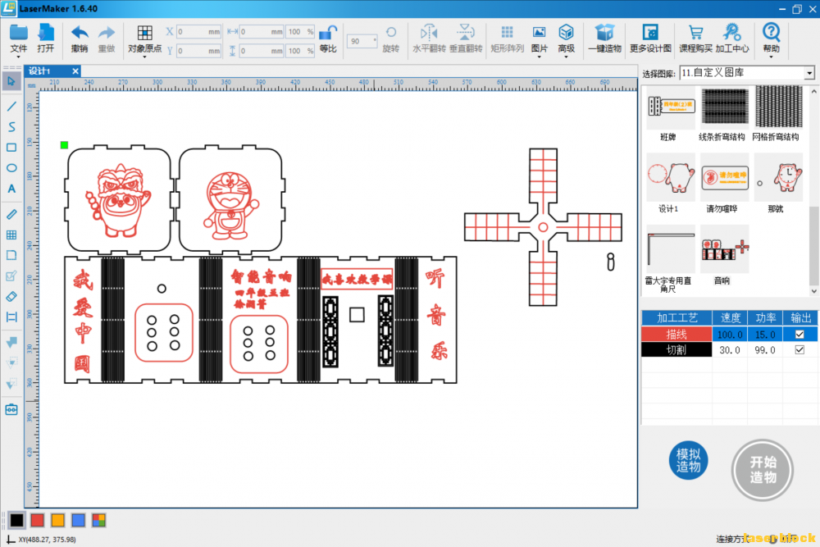Click the rounded-corner shape tool in left toolbar

[x=11, y=255]
